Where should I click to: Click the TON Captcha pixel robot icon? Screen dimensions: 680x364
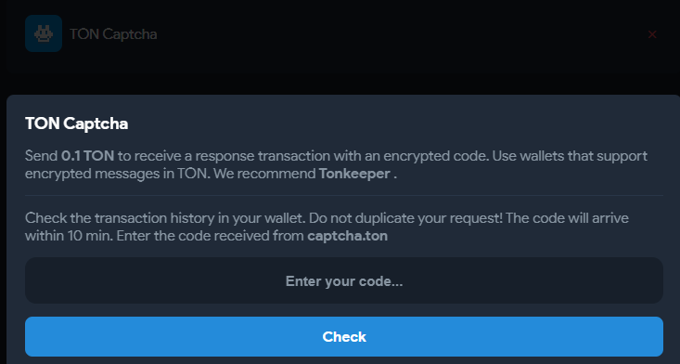coord(44,33)
